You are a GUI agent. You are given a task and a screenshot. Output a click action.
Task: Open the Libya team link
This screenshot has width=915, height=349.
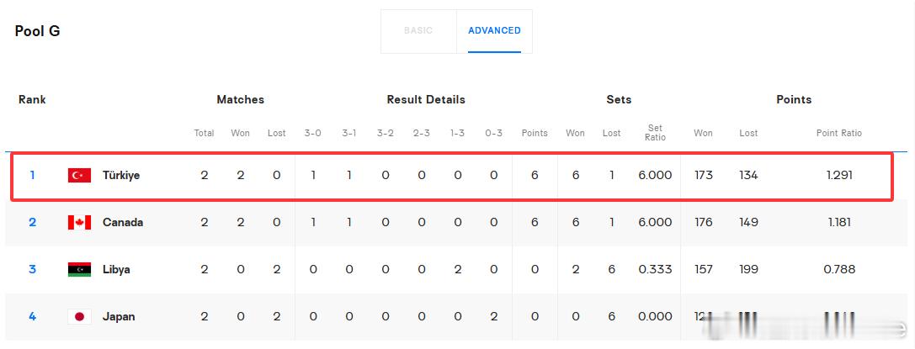click(116, 270)
